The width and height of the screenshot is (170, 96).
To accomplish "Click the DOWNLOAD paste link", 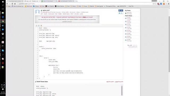I will [51, 14].
